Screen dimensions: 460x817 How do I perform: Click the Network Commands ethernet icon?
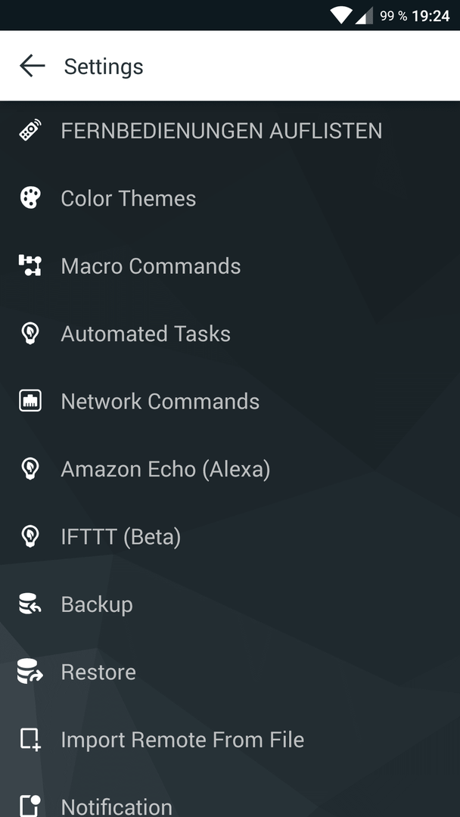tap(30, 401)
